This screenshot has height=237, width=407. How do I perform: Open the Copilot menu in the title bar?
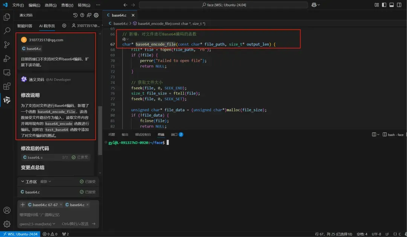pyautogui.click(x=315, y=5)
